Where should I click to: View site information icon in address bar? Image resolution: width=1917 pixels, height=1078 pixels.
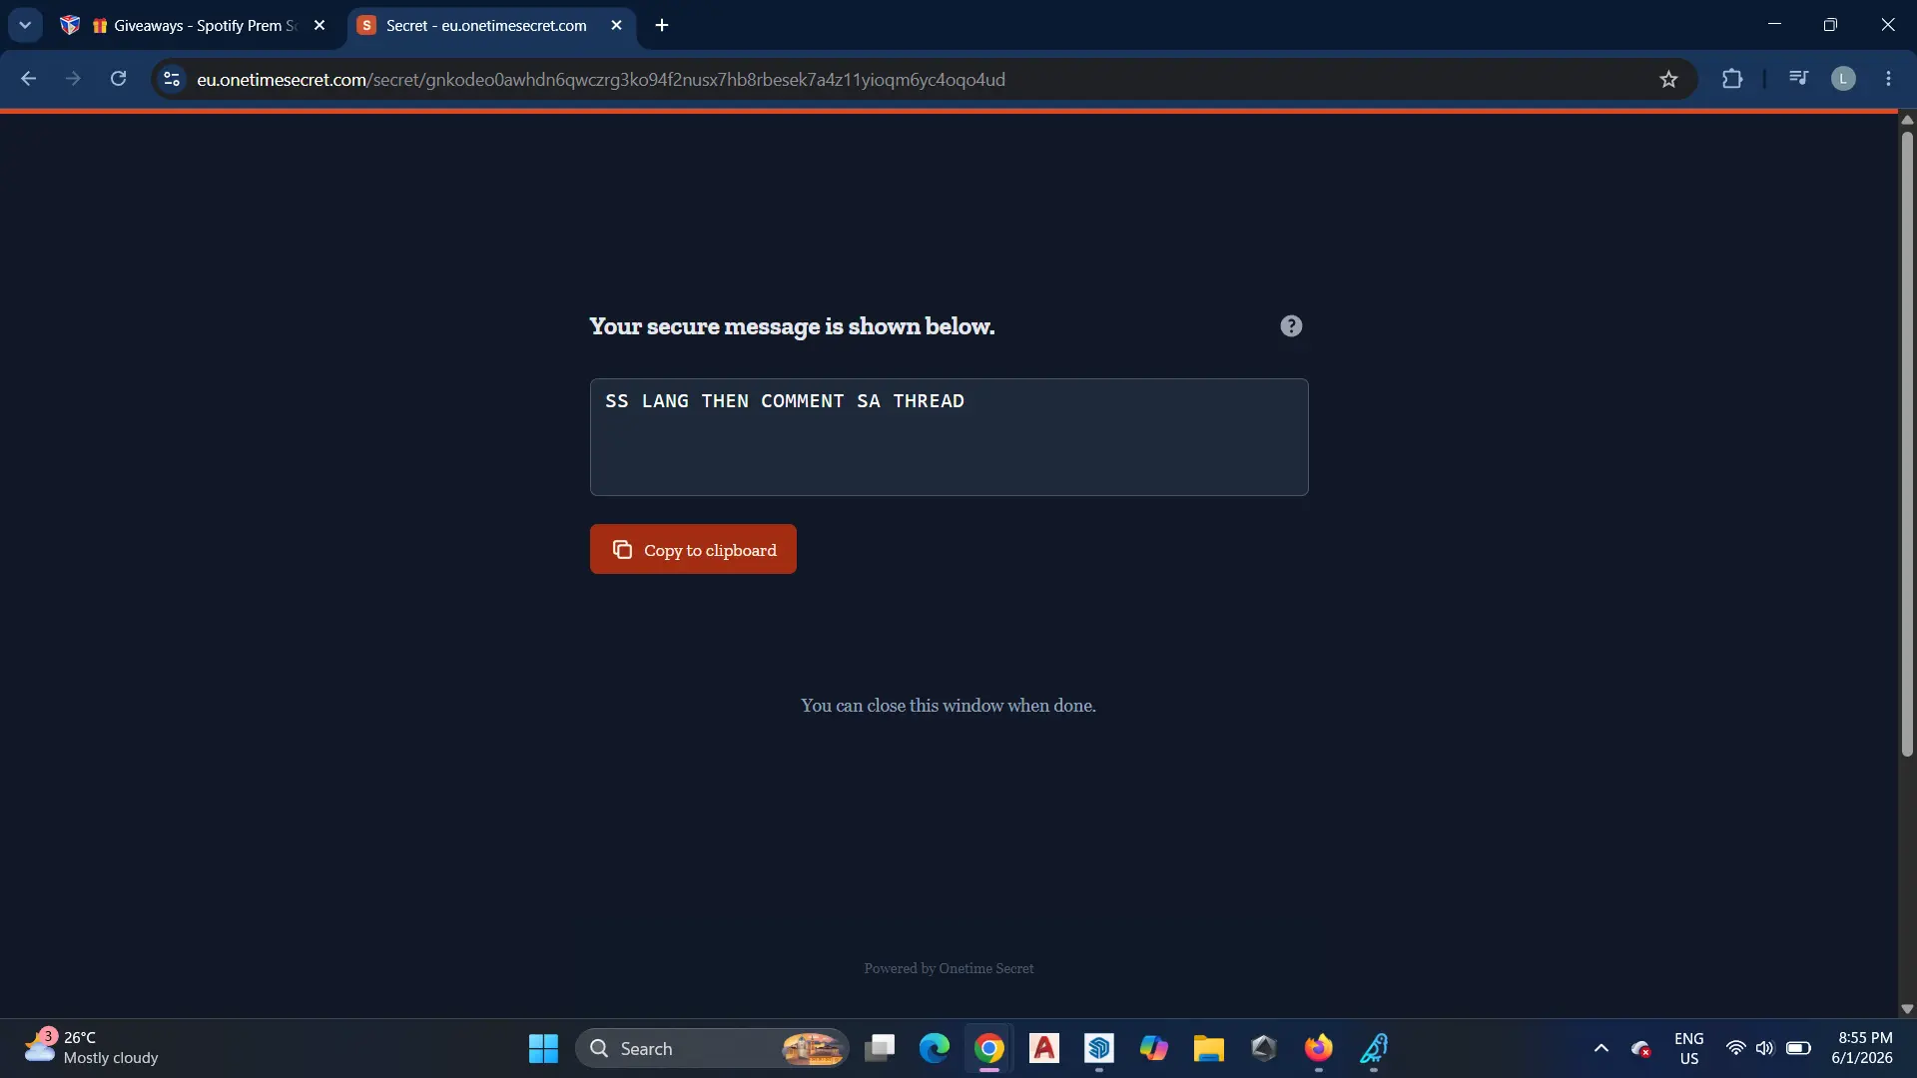(172, 79)
